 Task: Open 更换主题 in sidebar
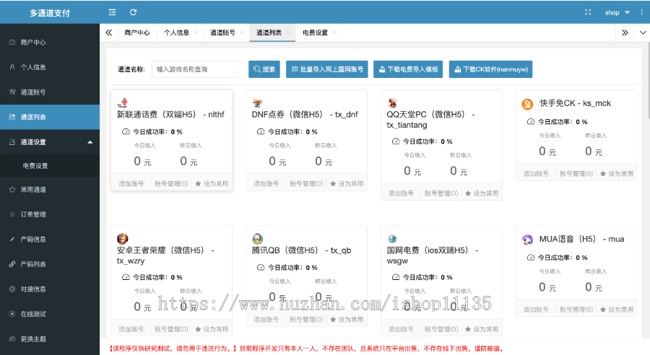pyautogui.click(x=50, y=338)
